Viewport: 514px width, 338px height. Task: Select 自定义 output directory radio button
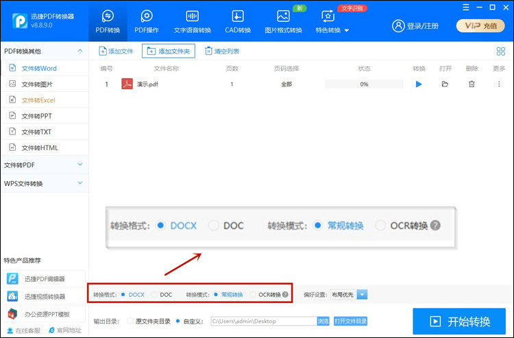coord(178,321)
